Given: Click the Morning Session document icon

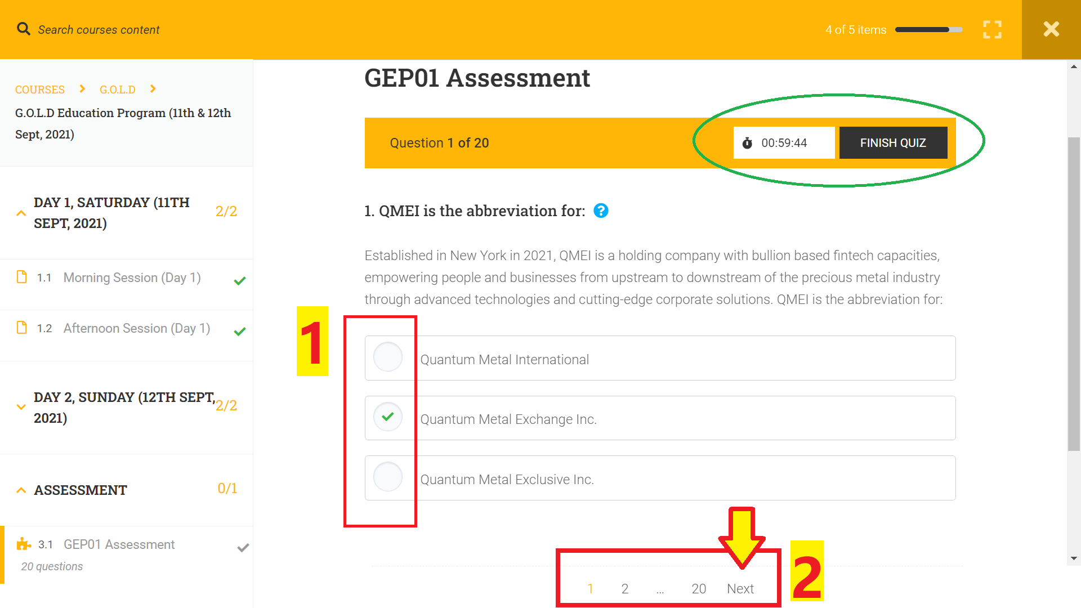Looking at the screenshot, I should (22, 277).
